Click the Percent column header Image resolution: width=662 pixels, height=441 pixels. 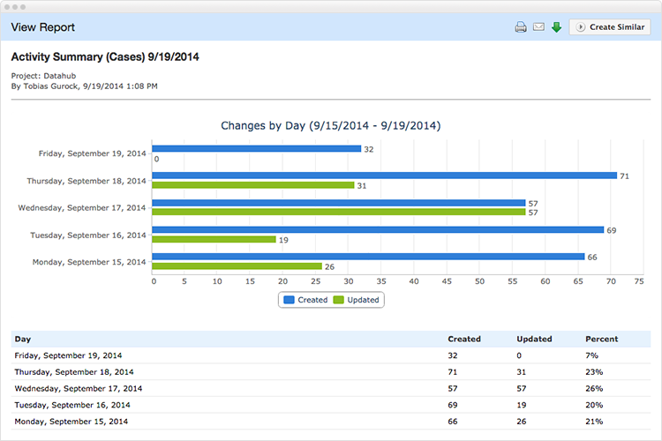pyautogui.click(x=601, y=339)
